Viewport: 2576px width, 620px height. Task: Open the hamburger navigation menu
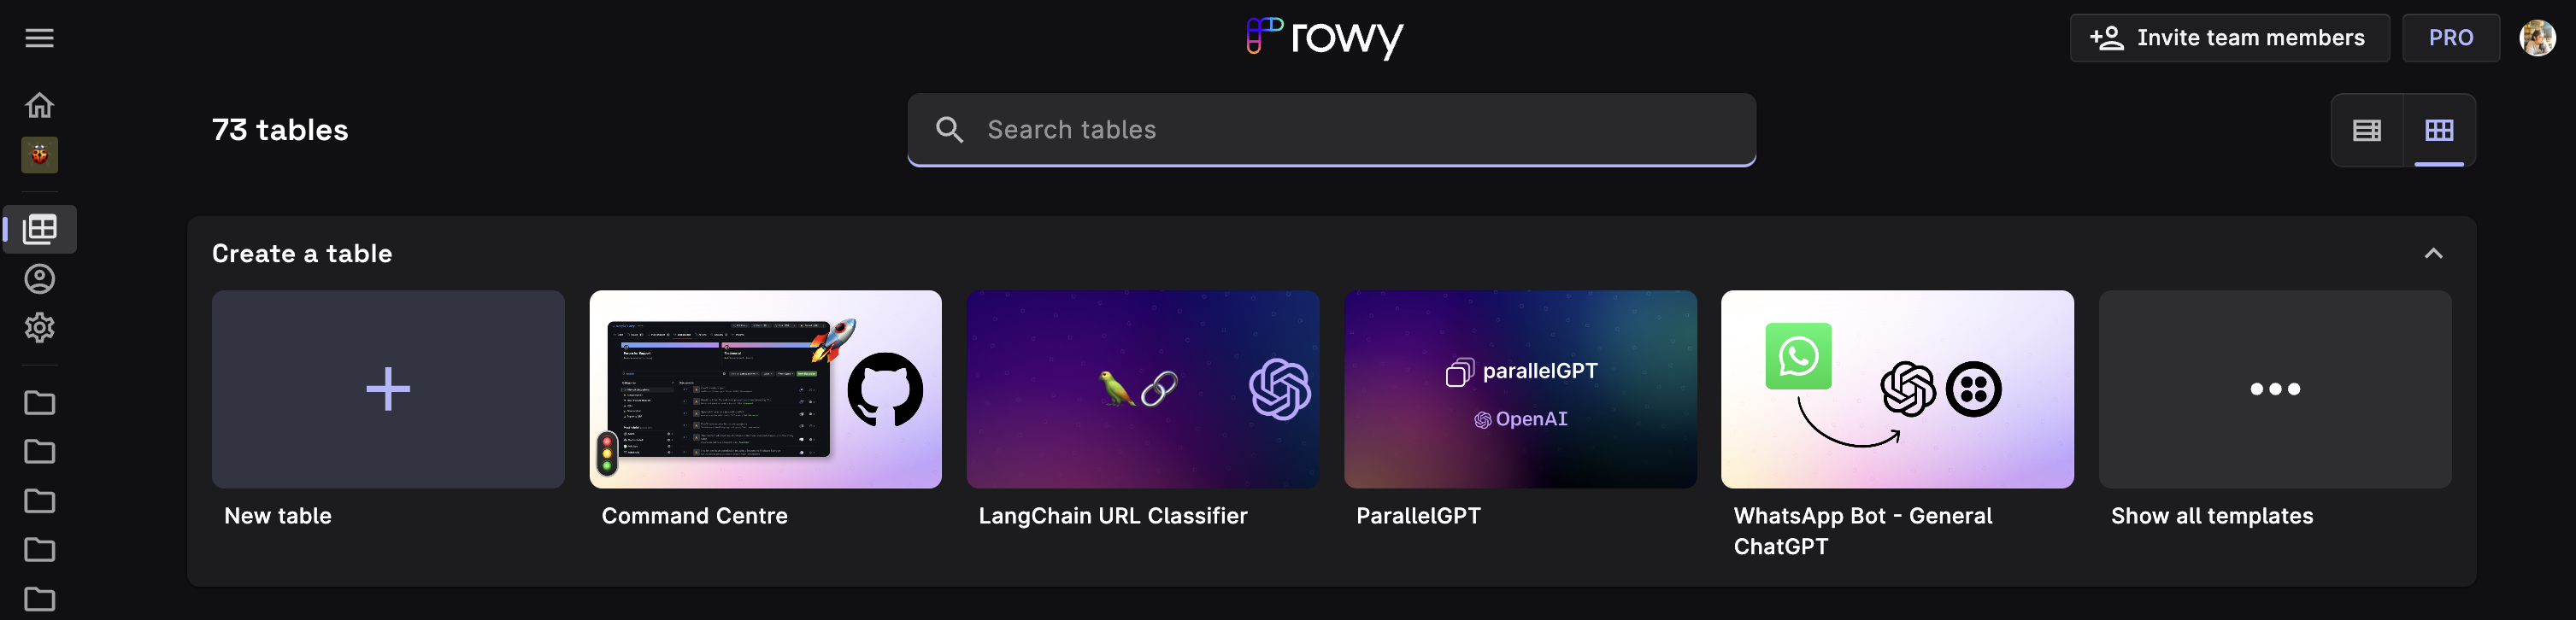coord(39,38)
